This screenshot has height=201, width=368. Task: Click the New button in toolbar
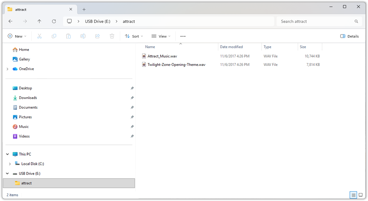pos(17,36)
